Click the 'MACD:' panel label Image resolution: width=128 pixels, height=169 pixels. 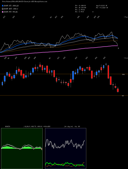pos(8,126)
